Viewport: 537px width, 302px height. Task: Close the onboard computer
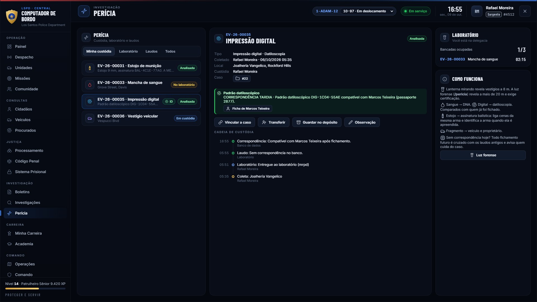pyautogui.click(x=525, y=11)
